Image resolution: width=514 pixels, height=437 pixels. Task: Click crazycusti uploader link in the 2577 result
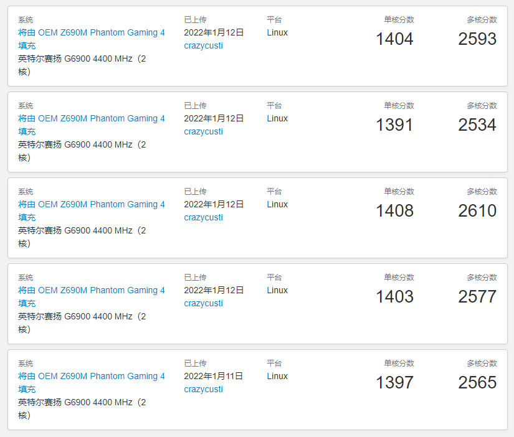pyautogui.click(x=203, y=303)
